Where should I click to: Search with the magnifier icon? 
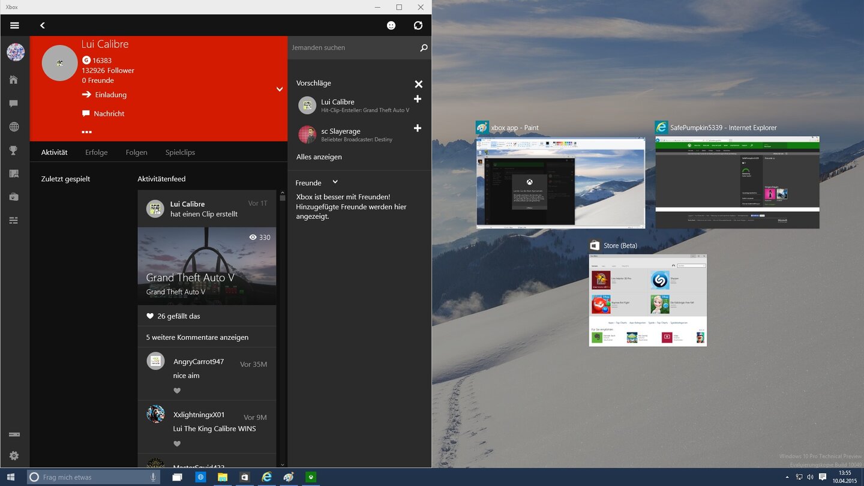424,47
